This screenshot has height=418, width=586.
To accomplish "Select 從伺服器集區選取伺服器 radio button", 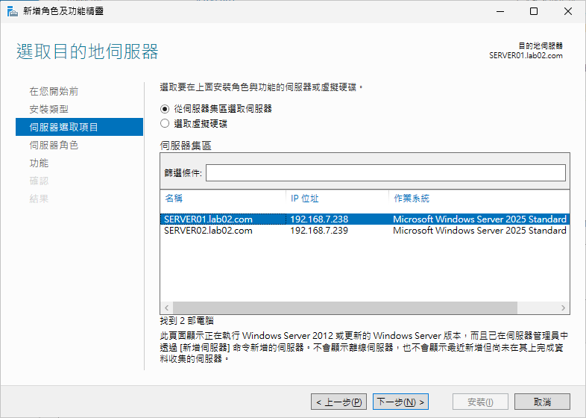I will coord(165,109).
